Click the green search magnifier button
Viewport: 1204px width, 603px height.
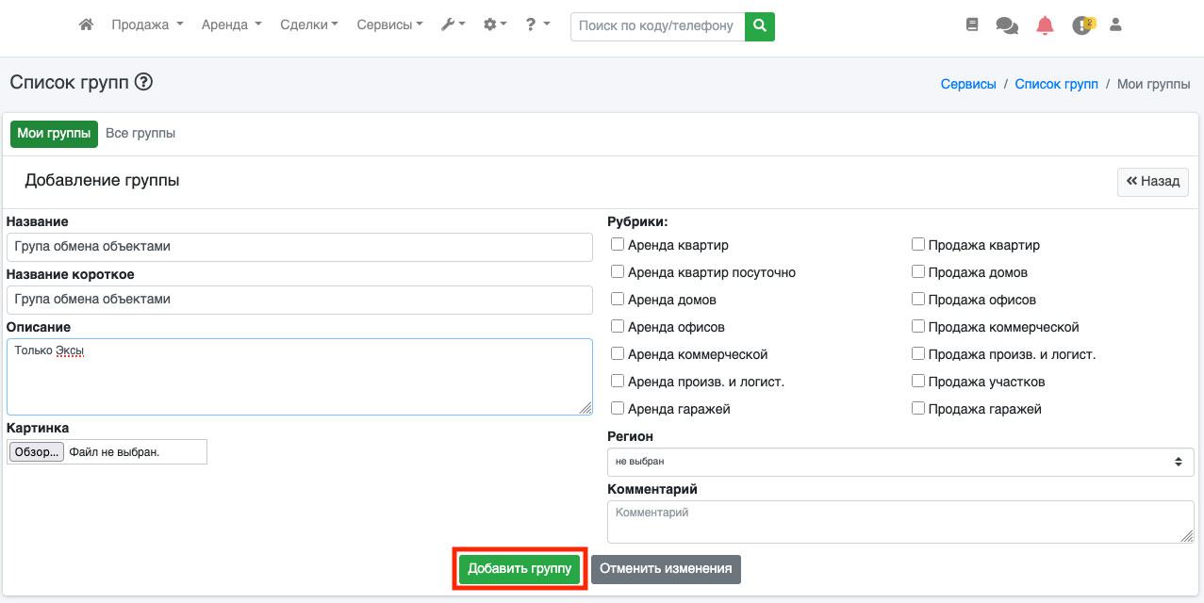[759, 26]
